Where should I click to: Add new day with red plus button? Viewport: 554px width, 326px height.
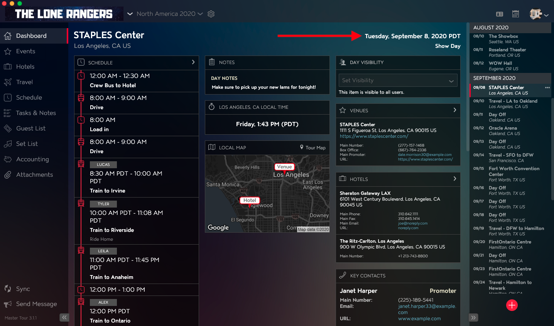(512, 305)
